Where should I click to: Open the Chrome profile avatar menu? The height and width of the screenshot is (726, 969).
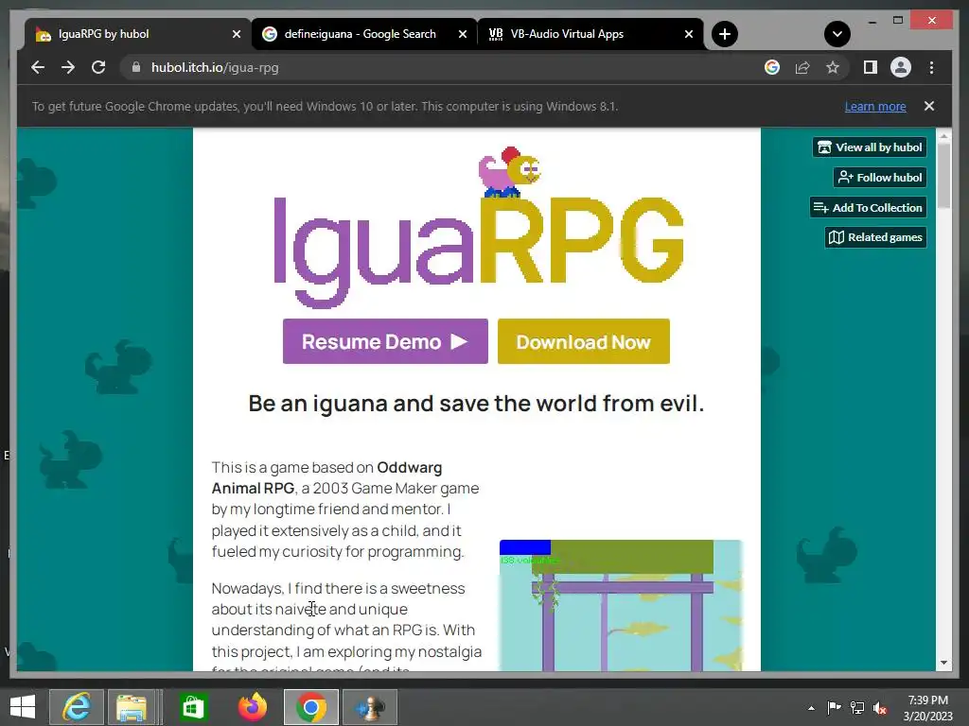901,67
